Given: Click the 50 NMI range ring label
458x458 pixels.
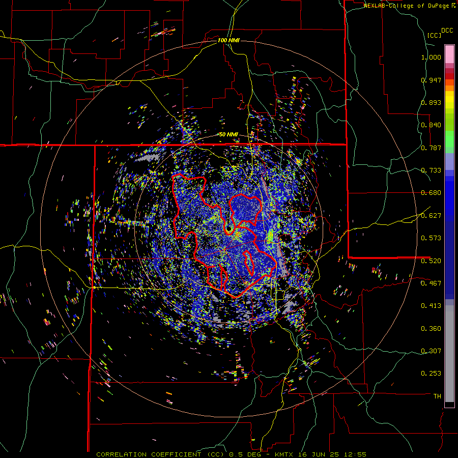Looking at the screenshot, I should coord(228,135).
